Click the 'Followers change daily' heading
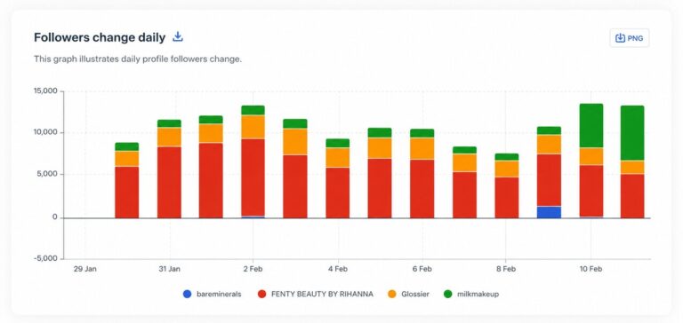Screen dimensions: 683x323 (100, 38)
